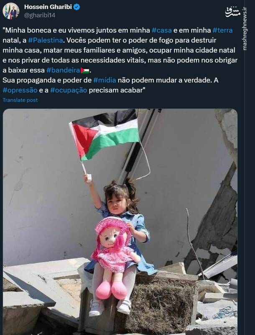255x335 pixels.
Task: Open the #Palestina hashtag
Action: (46, 40)
